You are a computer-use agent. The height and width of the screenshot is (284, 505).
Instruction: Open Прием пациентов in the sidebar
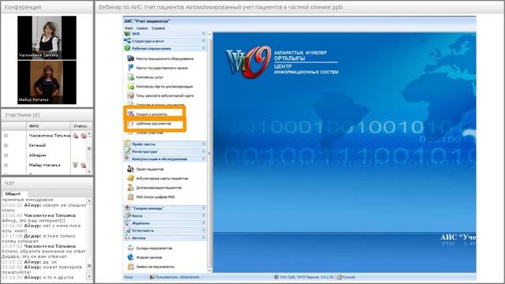coord(145,169)
